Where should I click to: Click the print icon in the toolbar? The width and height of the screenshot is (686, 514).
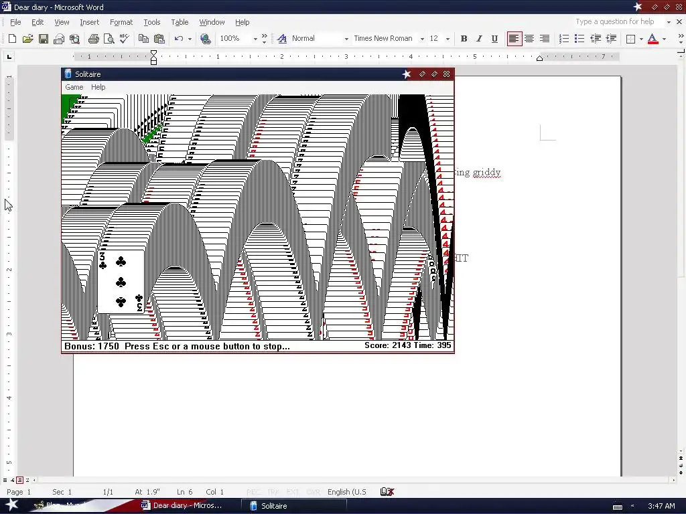[93, 38]
